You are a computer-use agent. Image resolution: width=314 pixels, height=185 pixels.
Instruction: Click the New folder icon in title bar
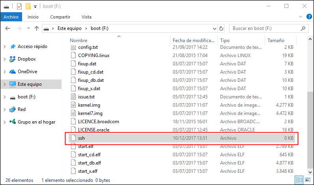pyautogui.click(x=28, y=6)
